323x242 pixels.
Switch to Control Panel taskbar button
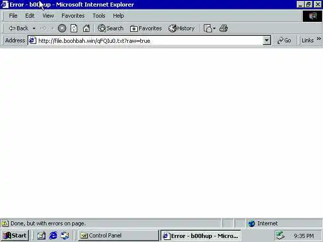click(119, 235)
